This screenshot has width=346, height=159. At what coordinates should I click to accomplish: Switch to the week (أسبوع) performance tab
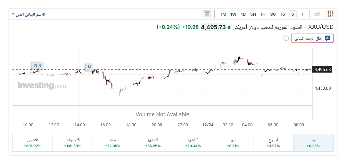(273, 143)
